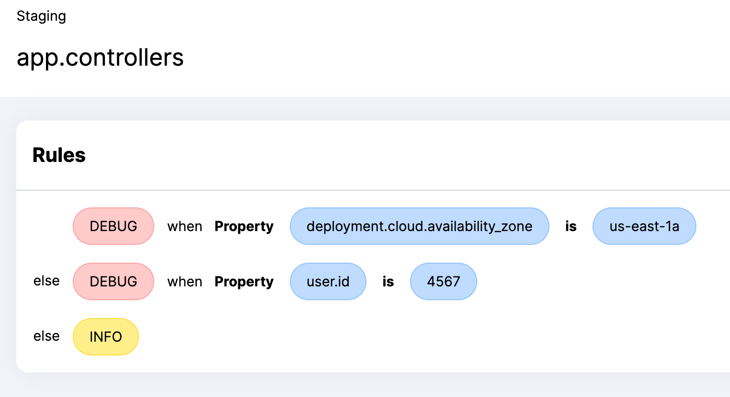The height and width of the screenshot is (397, 730).
Task: Click the DEBUG level pill in the user.id rule
Action: coord(113,281)
